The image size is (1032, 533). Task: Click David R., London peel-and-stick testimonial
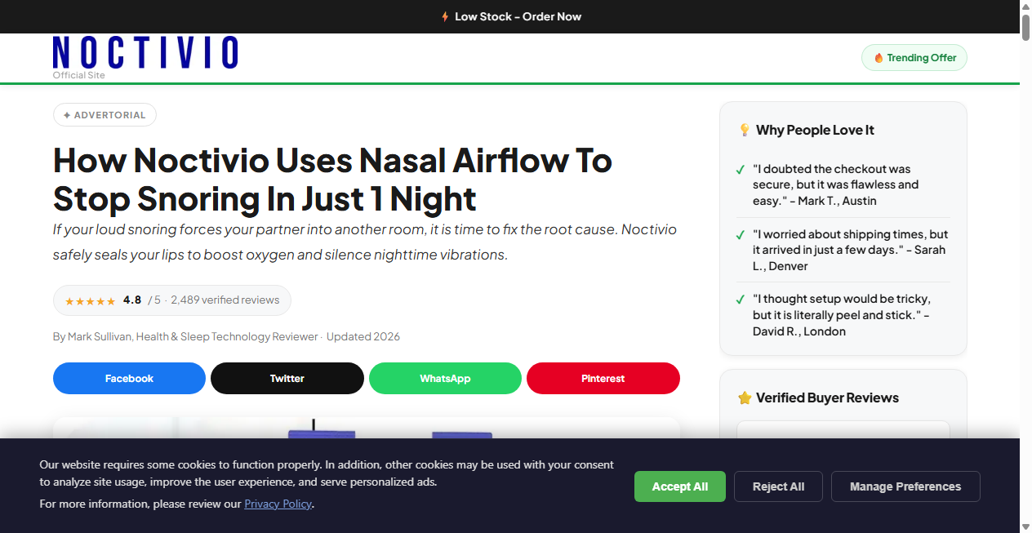[842, 315]
